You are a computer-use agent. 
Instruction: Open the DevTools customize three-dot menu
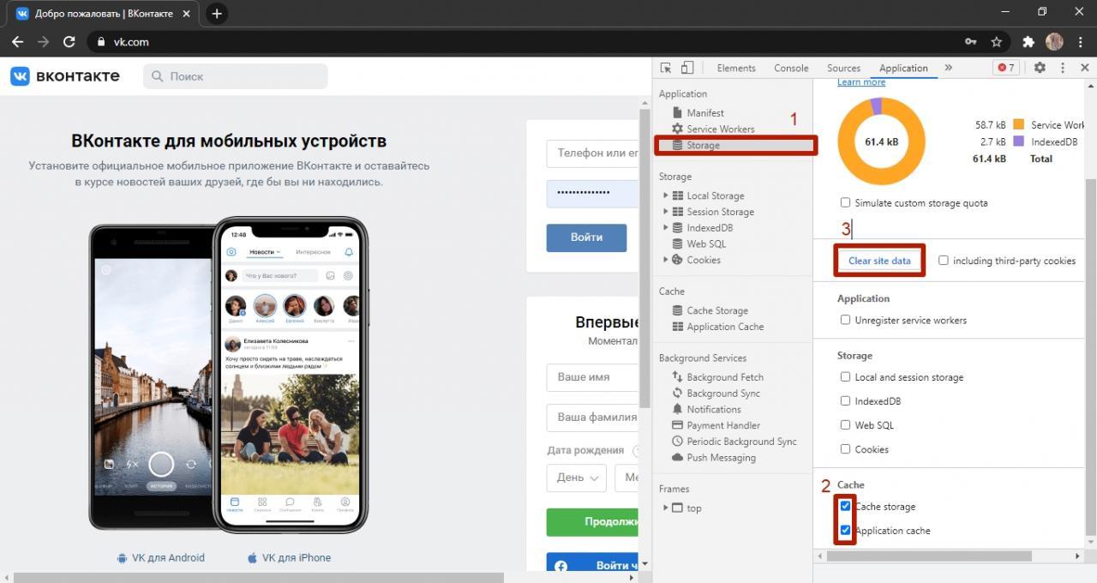point(1063,68)
